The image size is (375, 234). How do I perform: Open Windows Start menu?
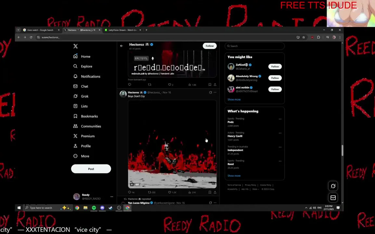(x=19, y=208)
